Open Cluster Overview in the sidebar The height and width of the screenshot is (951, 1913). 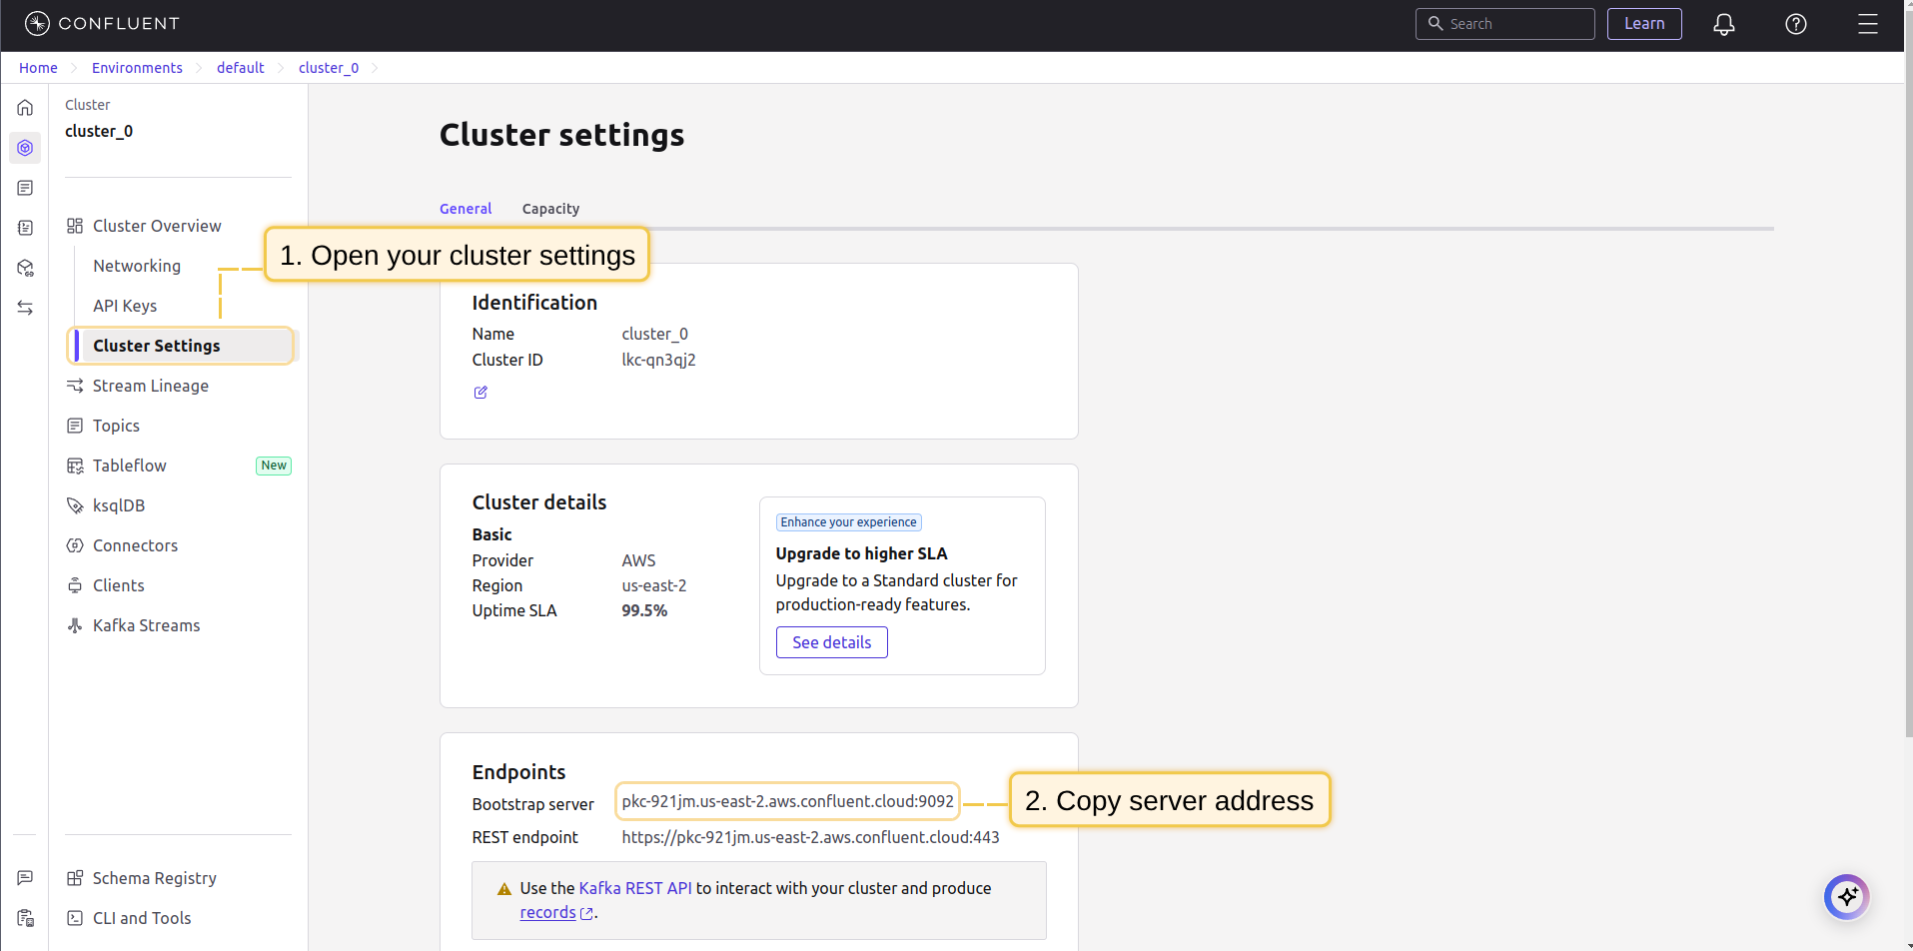point(157,226)
